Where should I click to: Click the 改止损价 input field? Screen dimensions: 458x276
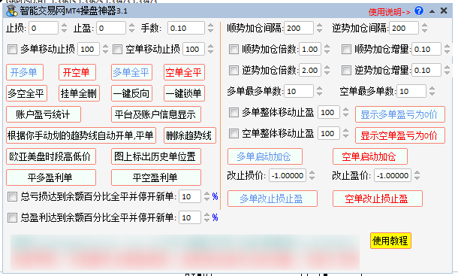point(288,175)
